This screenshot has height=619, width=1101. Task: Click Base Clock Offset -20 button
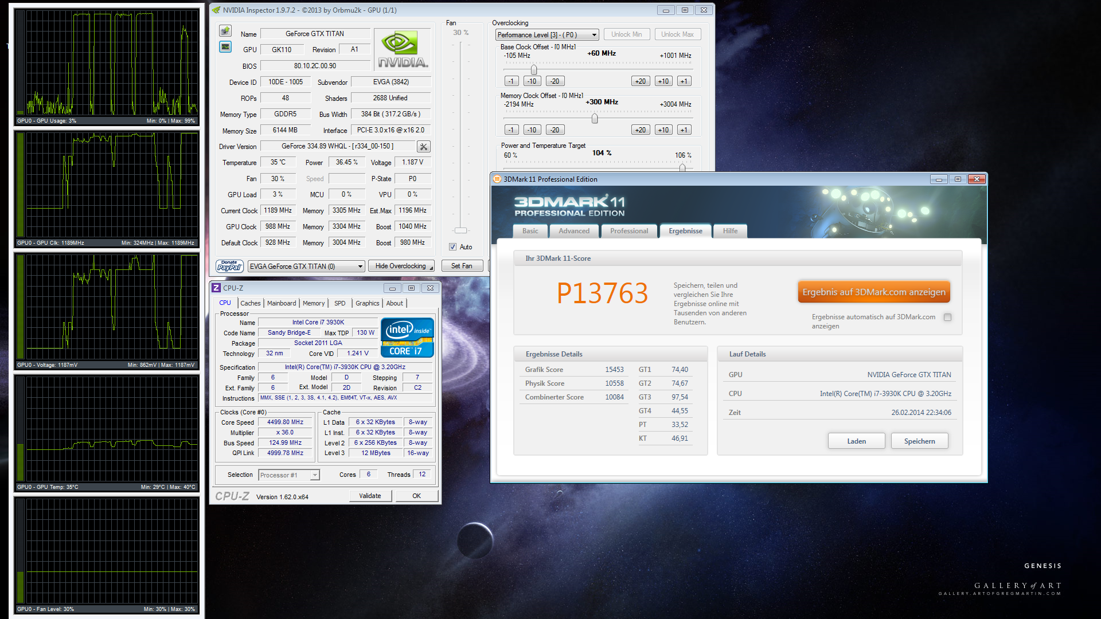click(555, 81)
